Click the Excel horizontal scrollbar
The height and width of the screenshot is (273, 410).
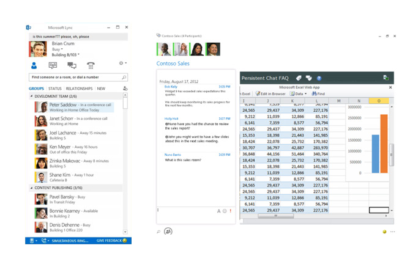point(275,216)
